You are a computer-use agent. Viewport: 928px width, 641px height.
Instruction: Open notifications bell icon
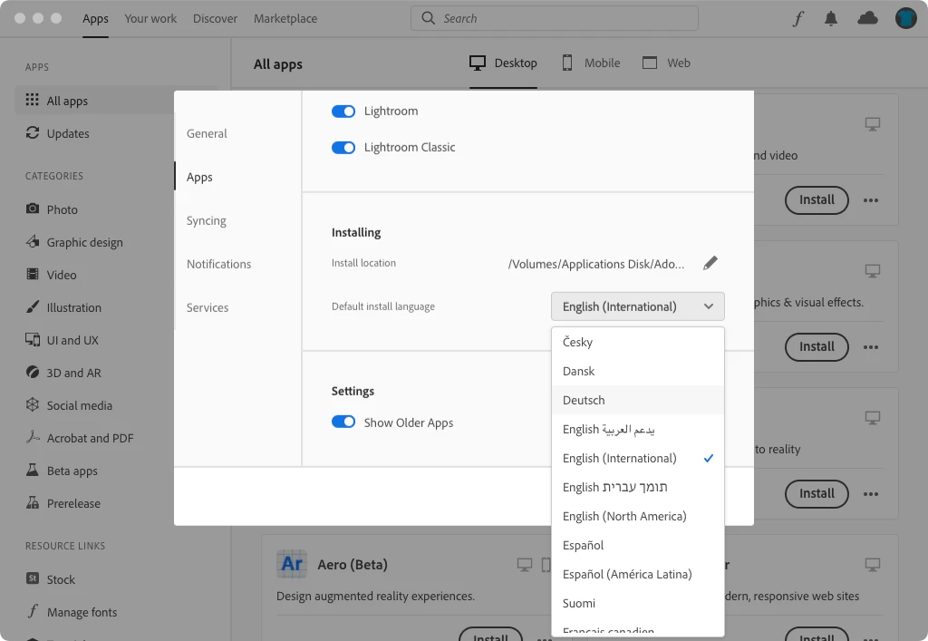[x=831, y=19]
